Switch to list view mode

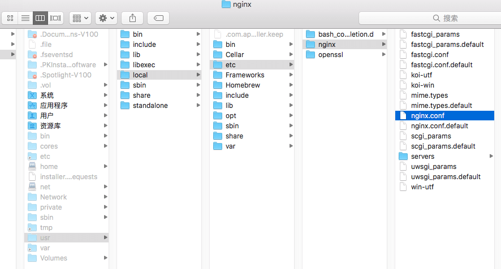pyautogui.click(x=25, y=18)
